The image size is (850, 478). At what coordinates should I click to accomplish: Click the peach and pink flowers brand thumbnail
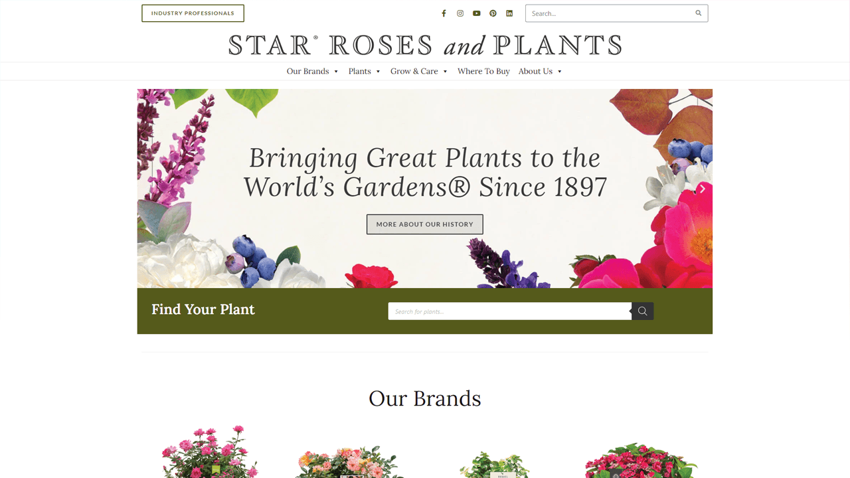point(350,462)
